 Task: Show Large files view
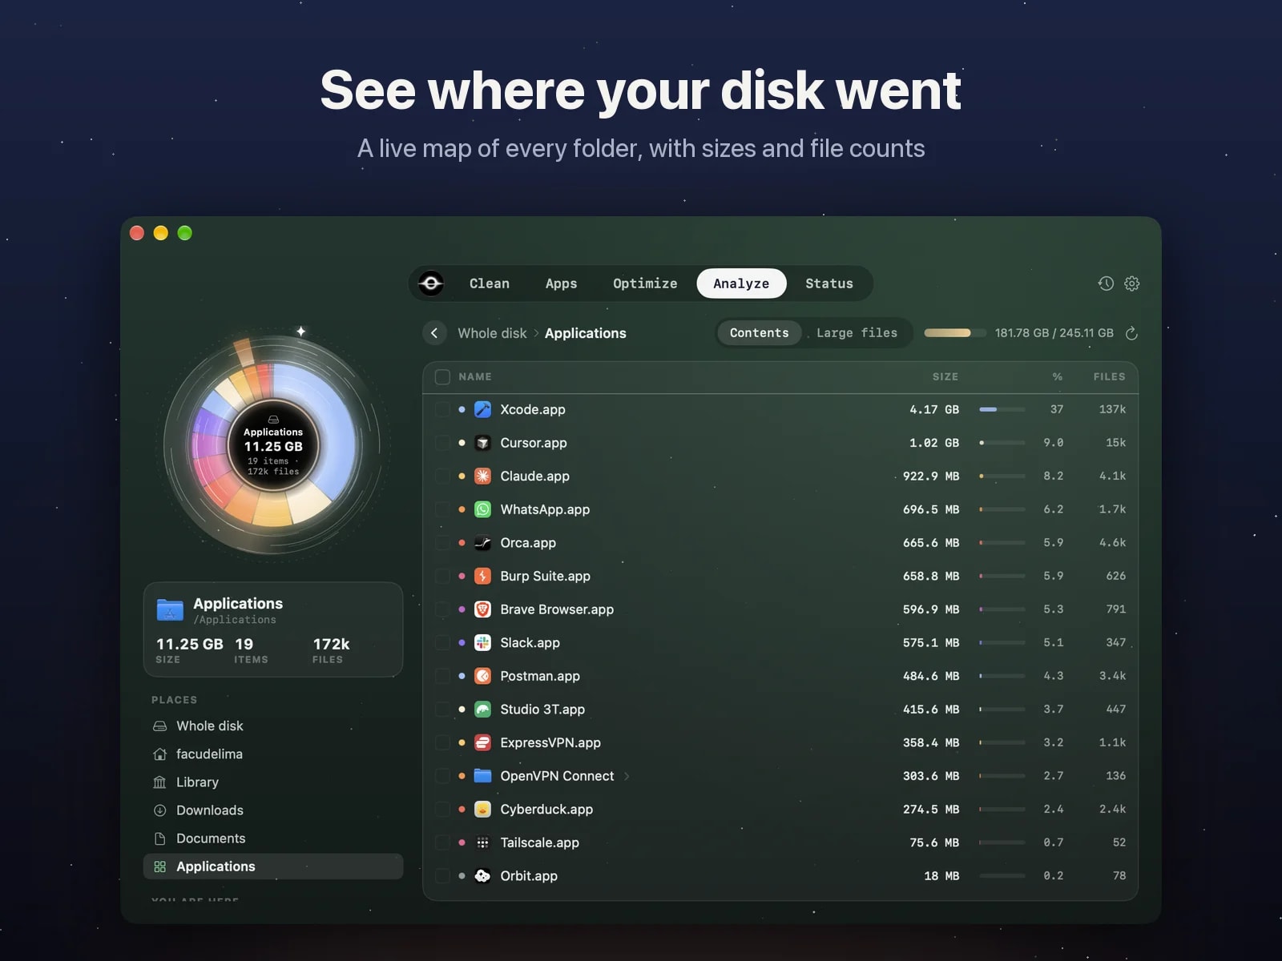coord(857,333)
